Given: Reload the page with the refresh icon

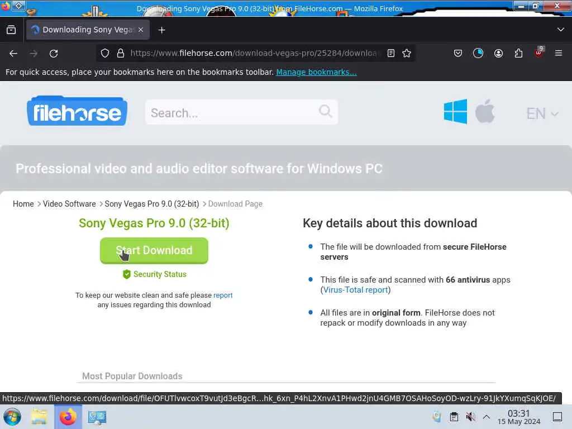Looking at the screenshot, I should click(x=54, y=54).
